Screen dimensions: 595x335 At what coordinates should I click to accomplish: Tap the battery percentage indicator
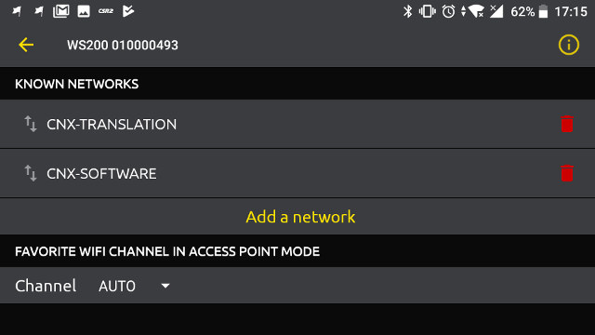[522, 12]
